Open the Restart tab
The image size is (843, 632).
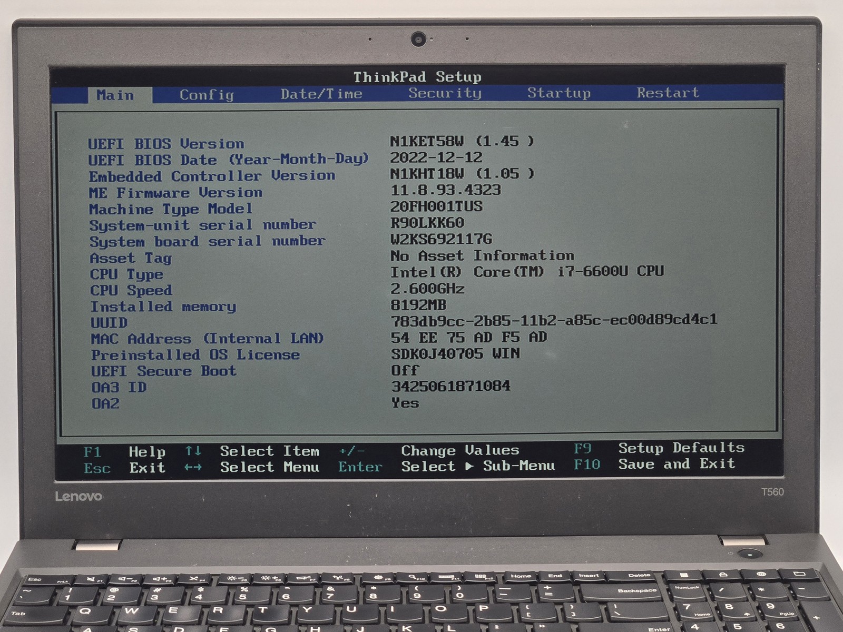pyautogui.click(x=668, y=93)
